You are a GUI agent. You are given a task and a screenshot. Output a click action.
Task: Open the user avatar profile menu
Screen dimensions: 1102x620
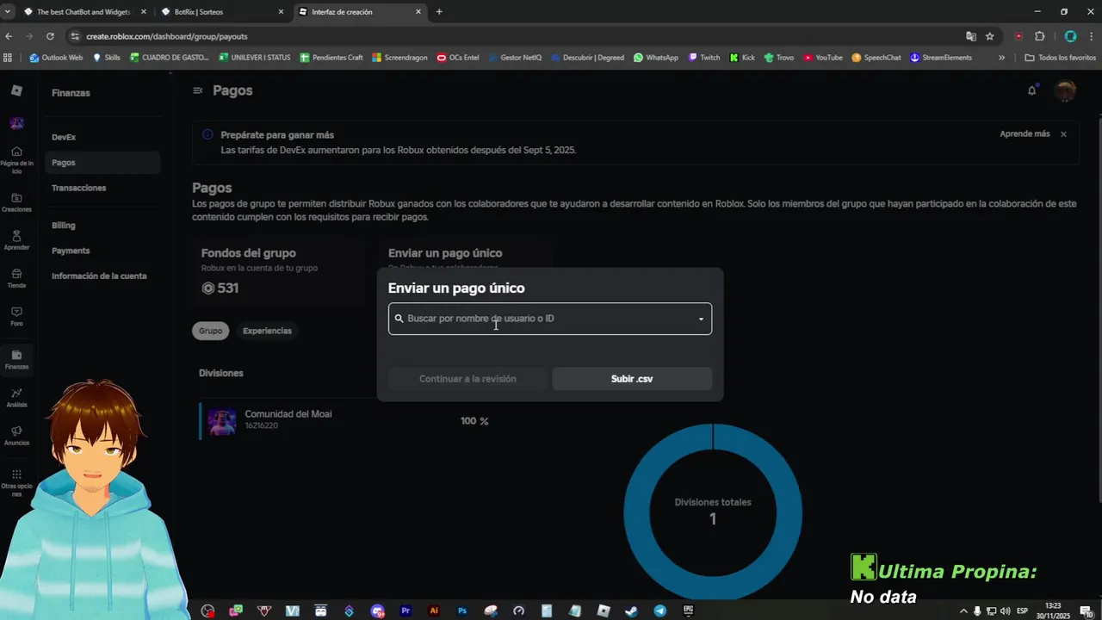point(1066,90)
